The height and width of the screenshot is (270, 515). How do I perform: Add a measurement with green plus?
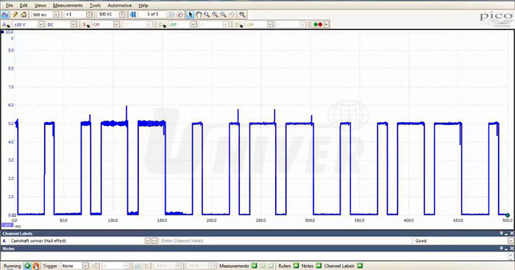click(254, 266)
